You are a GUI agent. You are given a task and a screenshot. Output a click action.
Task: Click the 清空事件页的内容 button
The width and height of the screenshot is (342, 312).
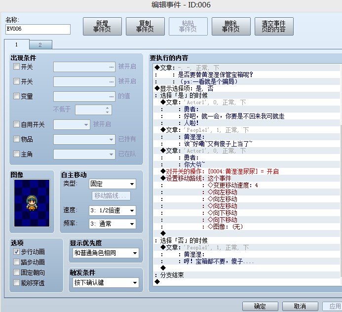coord(274,26)
